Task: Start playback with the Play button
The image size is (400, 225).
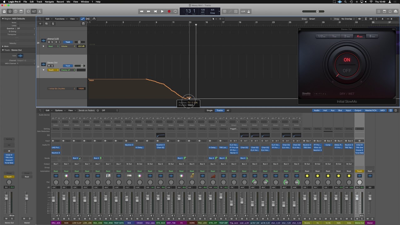Action: pyautogui.click(x=162, y=11)
